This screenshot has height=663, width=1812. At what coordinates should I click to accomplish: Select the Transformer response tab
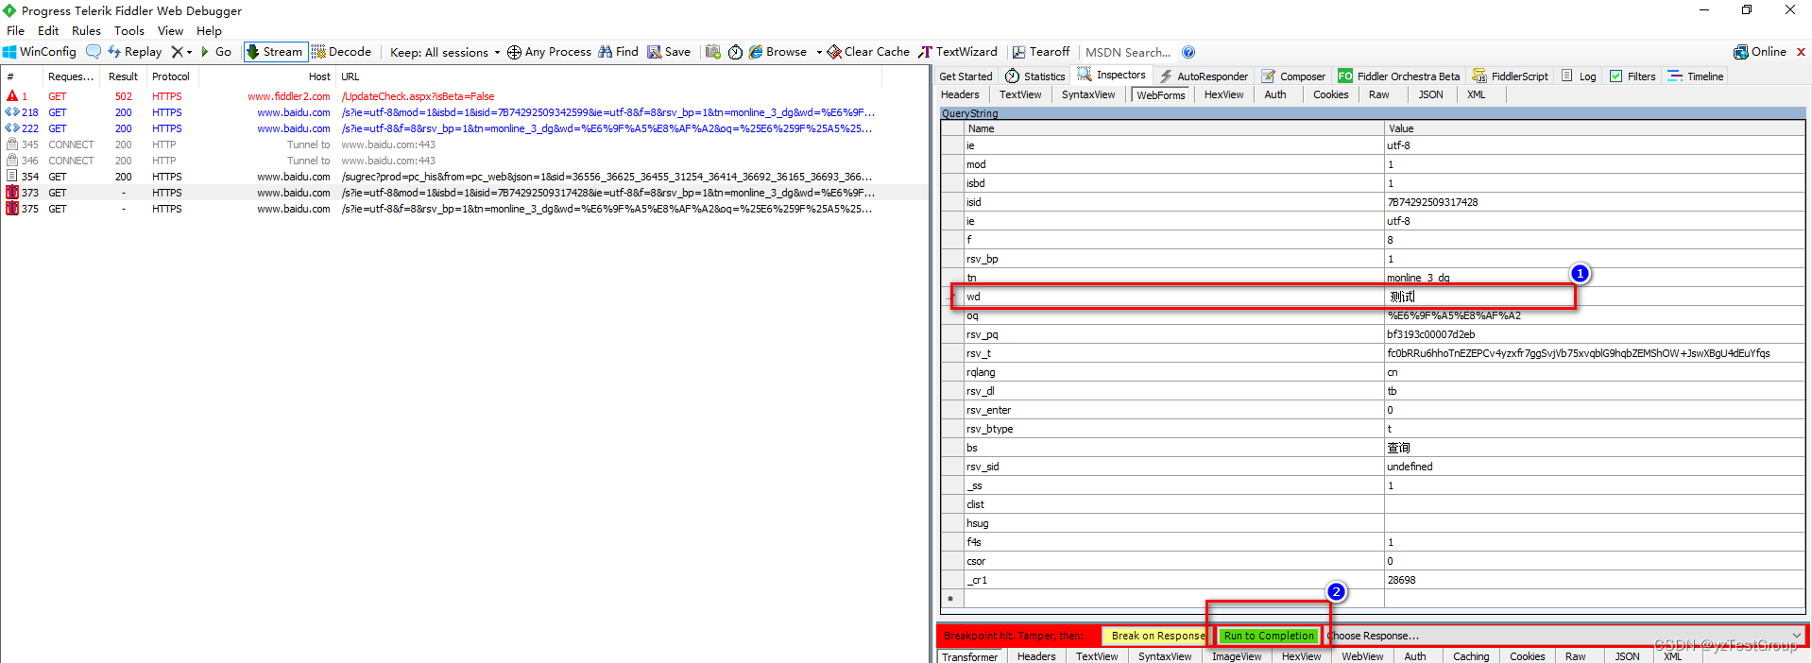tap(969, 656)
